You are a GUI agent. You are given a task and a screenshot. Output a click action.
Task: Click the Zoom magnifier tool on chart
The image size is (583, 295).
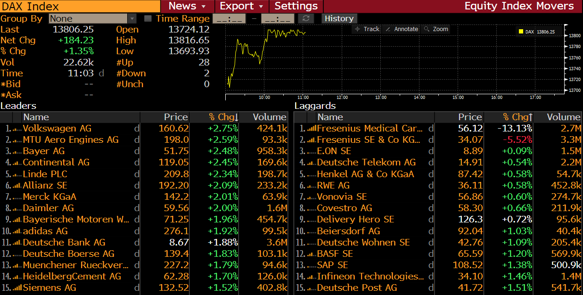point(436,29)
